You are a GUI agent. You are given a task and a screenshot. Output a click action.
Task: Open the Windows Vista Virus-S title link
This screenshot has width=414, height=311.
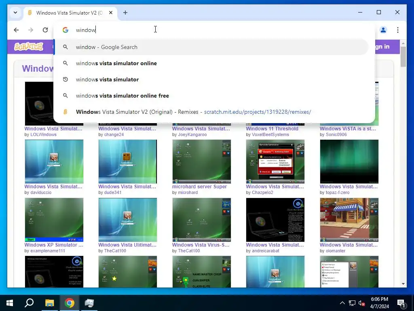[x=201, y=245]
